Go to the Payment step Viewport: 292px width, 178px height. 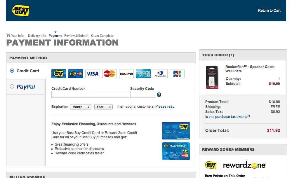55,36
